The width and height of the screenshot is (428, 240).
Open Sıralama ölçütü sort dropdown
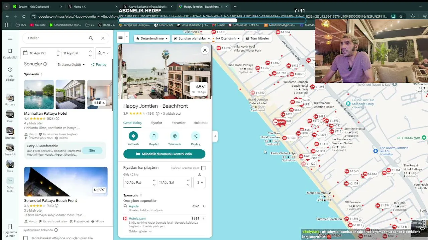pos(71,65)
